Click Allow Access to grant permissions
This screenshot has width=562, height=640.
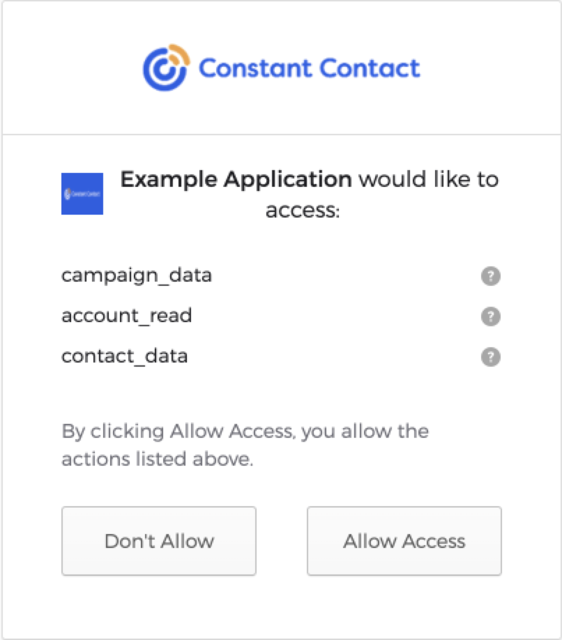404,541
